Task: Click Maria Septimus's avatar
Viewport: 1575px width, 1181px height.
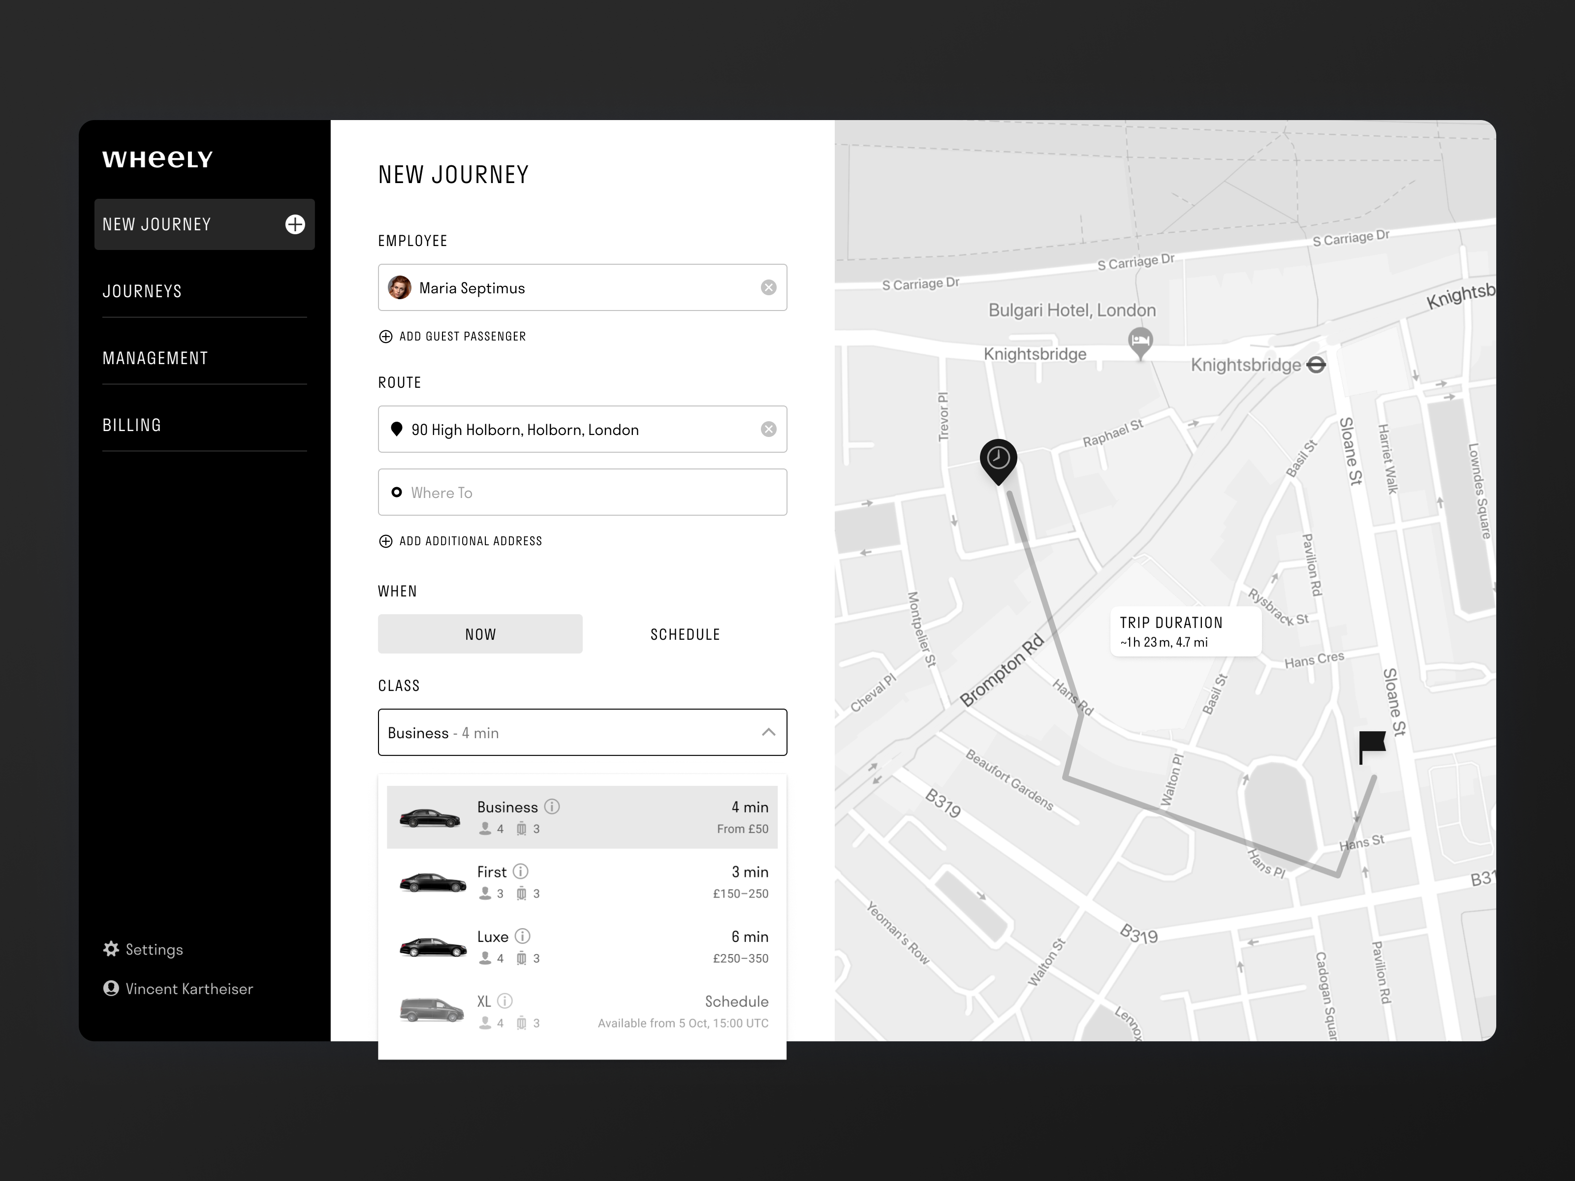Action: 400,287
